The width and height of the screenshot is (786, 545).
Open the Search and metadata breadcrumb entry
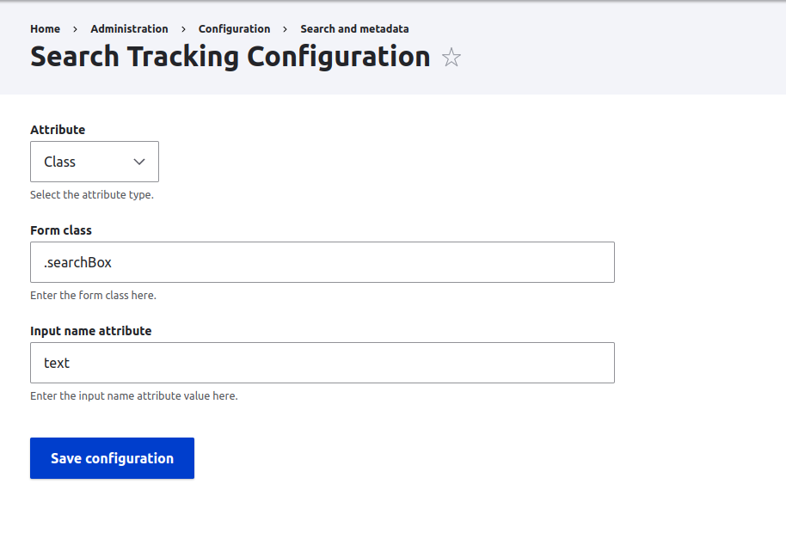[354, 28]
